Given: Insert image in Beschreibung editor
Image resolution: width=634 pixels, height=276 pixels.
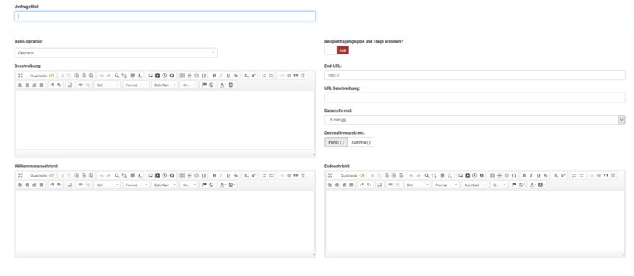Looking at the screenshot, I should pos(151,75).
